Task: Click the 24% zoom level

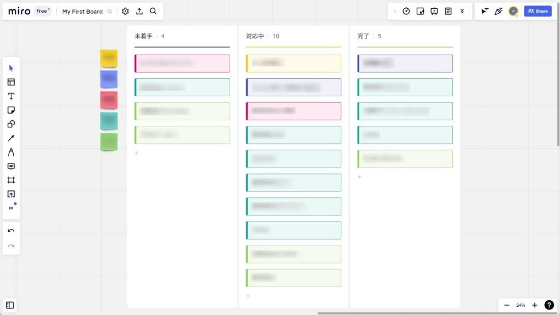Action: (521, 305)
